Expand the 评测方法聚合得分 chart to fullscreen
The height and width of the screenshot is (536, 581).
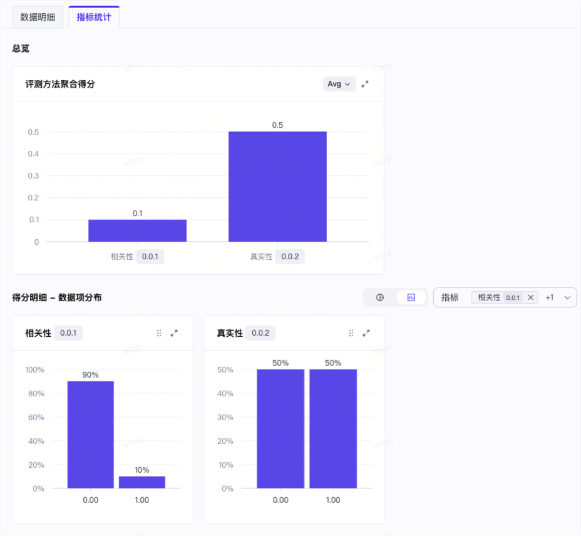365,84
